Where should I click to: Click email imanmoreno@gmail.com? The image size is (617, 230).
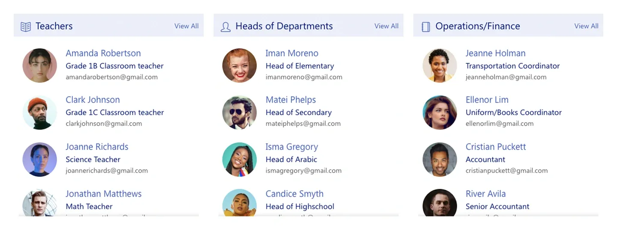(304, 77)
